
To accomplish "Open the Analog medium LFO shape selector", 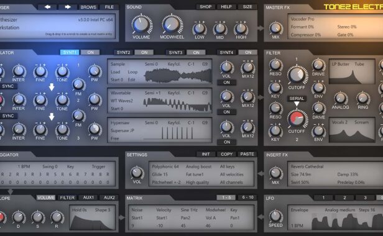I will point(339,210).
